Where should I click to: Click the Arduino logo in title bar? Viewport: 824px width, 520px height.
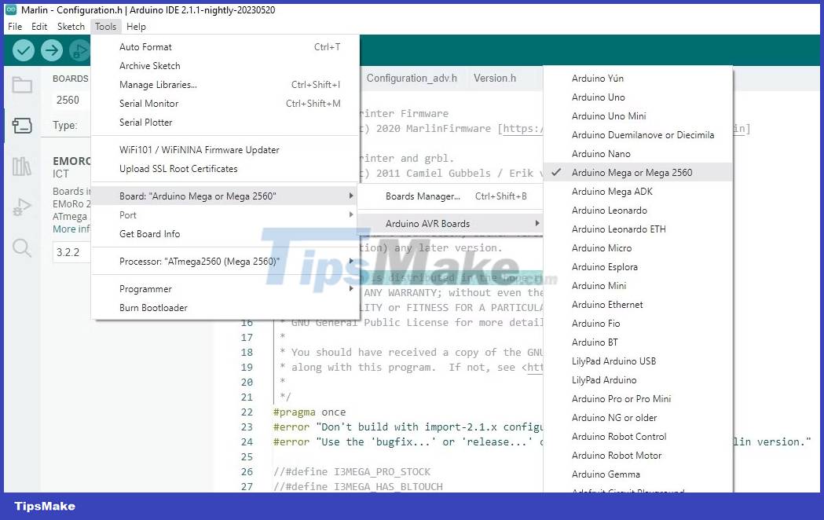coord(10,10)
